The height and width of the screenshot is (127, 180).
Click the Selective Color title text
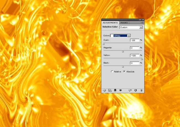point(110,27)
